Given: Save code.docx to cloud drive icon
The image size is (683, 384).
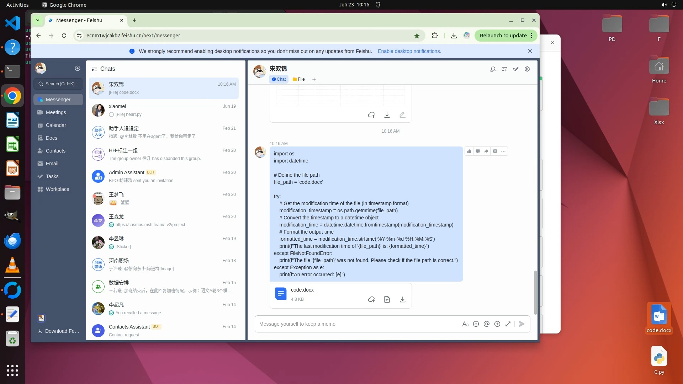Looking at the screenshot, I should tap(371, 300).
